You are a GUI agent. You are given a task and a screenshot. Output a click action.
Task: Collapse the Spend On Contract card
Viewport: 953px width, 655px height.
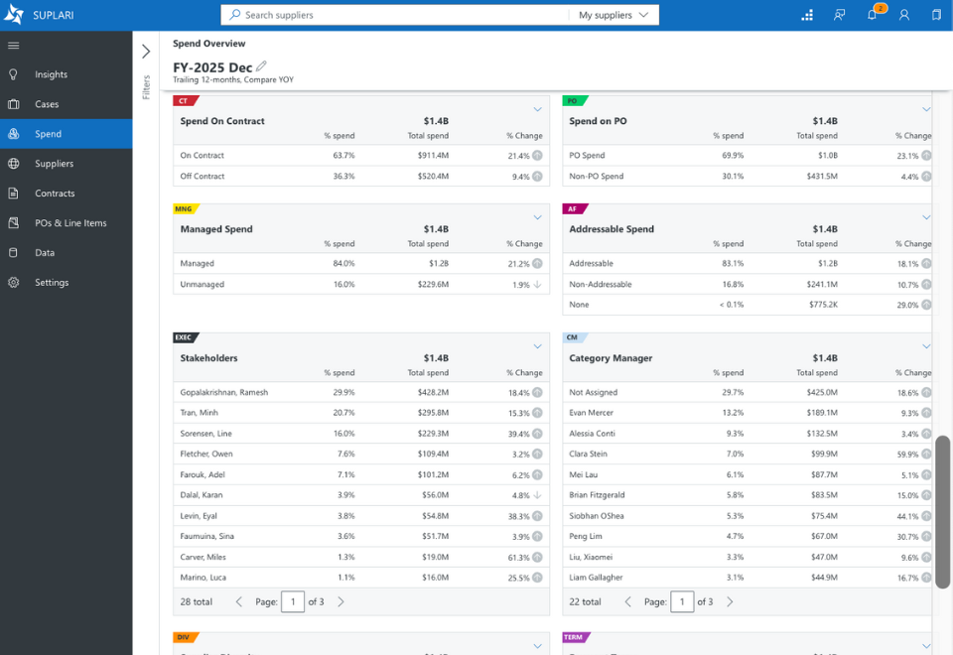click(x=537, y=109)
